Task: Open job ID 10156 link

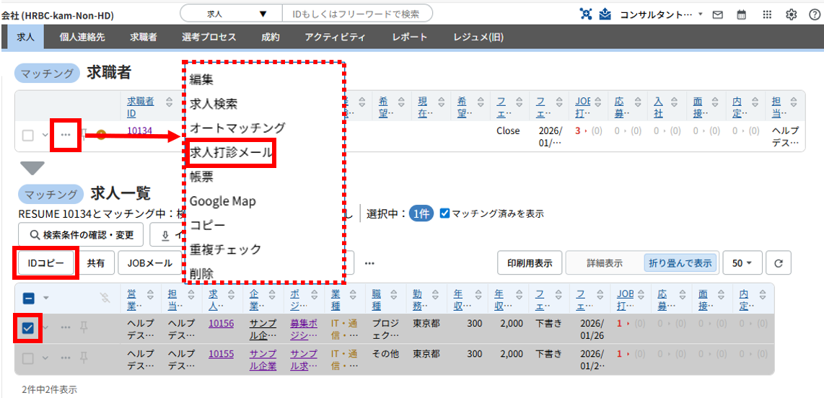Action: point(221,324)
